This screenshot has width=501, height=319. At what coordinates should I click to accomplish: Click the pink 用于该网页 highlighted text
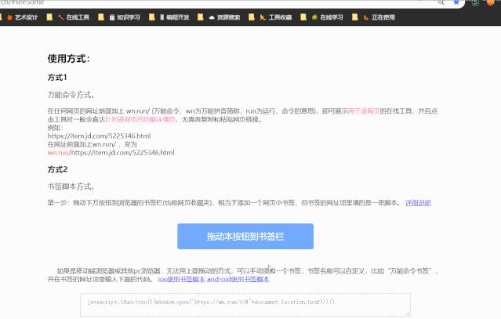point(364,111)
